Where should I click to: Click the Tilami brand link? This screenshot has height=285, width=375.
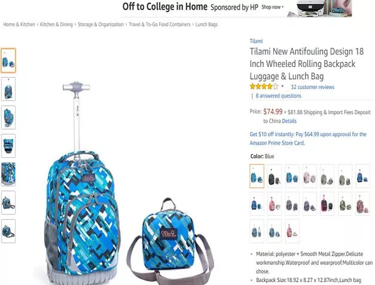[x=256, y=41]
